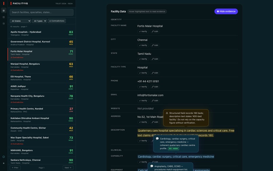Verify the Facility Type field

point(143,73)
